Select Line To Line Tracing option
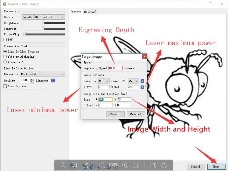 pos(5,52)
